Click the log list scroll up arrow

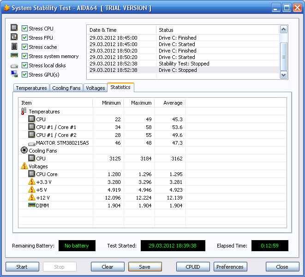284,29
